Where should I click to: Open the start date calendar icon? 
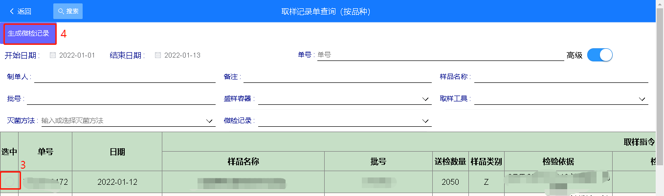(x=53, y=55)
